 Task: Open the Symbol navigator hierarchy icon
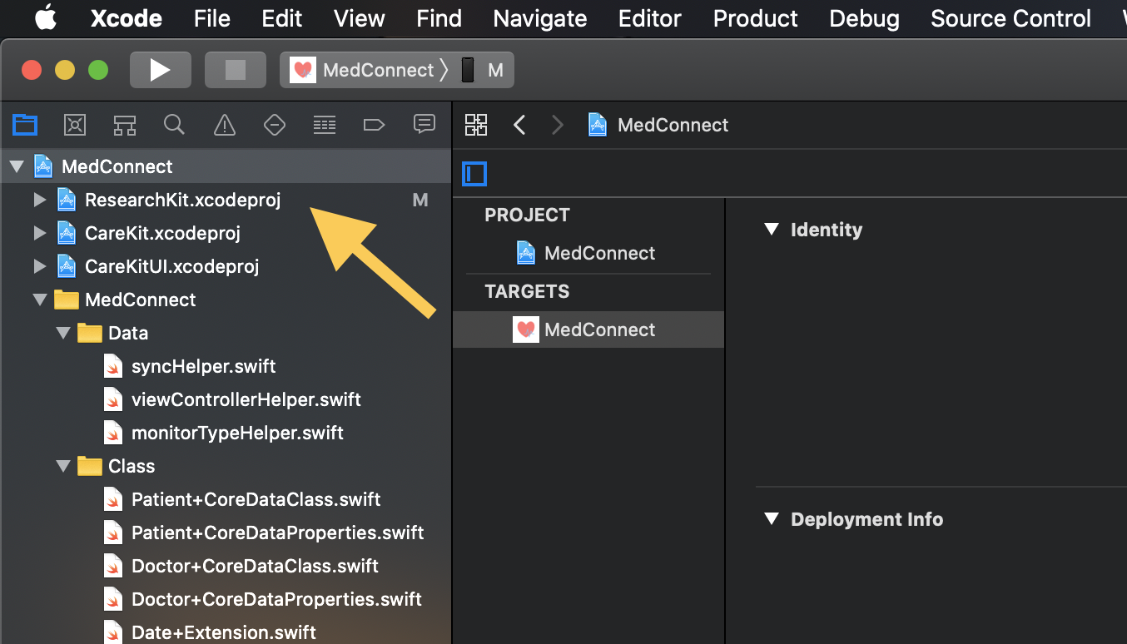tap(125, 125)
